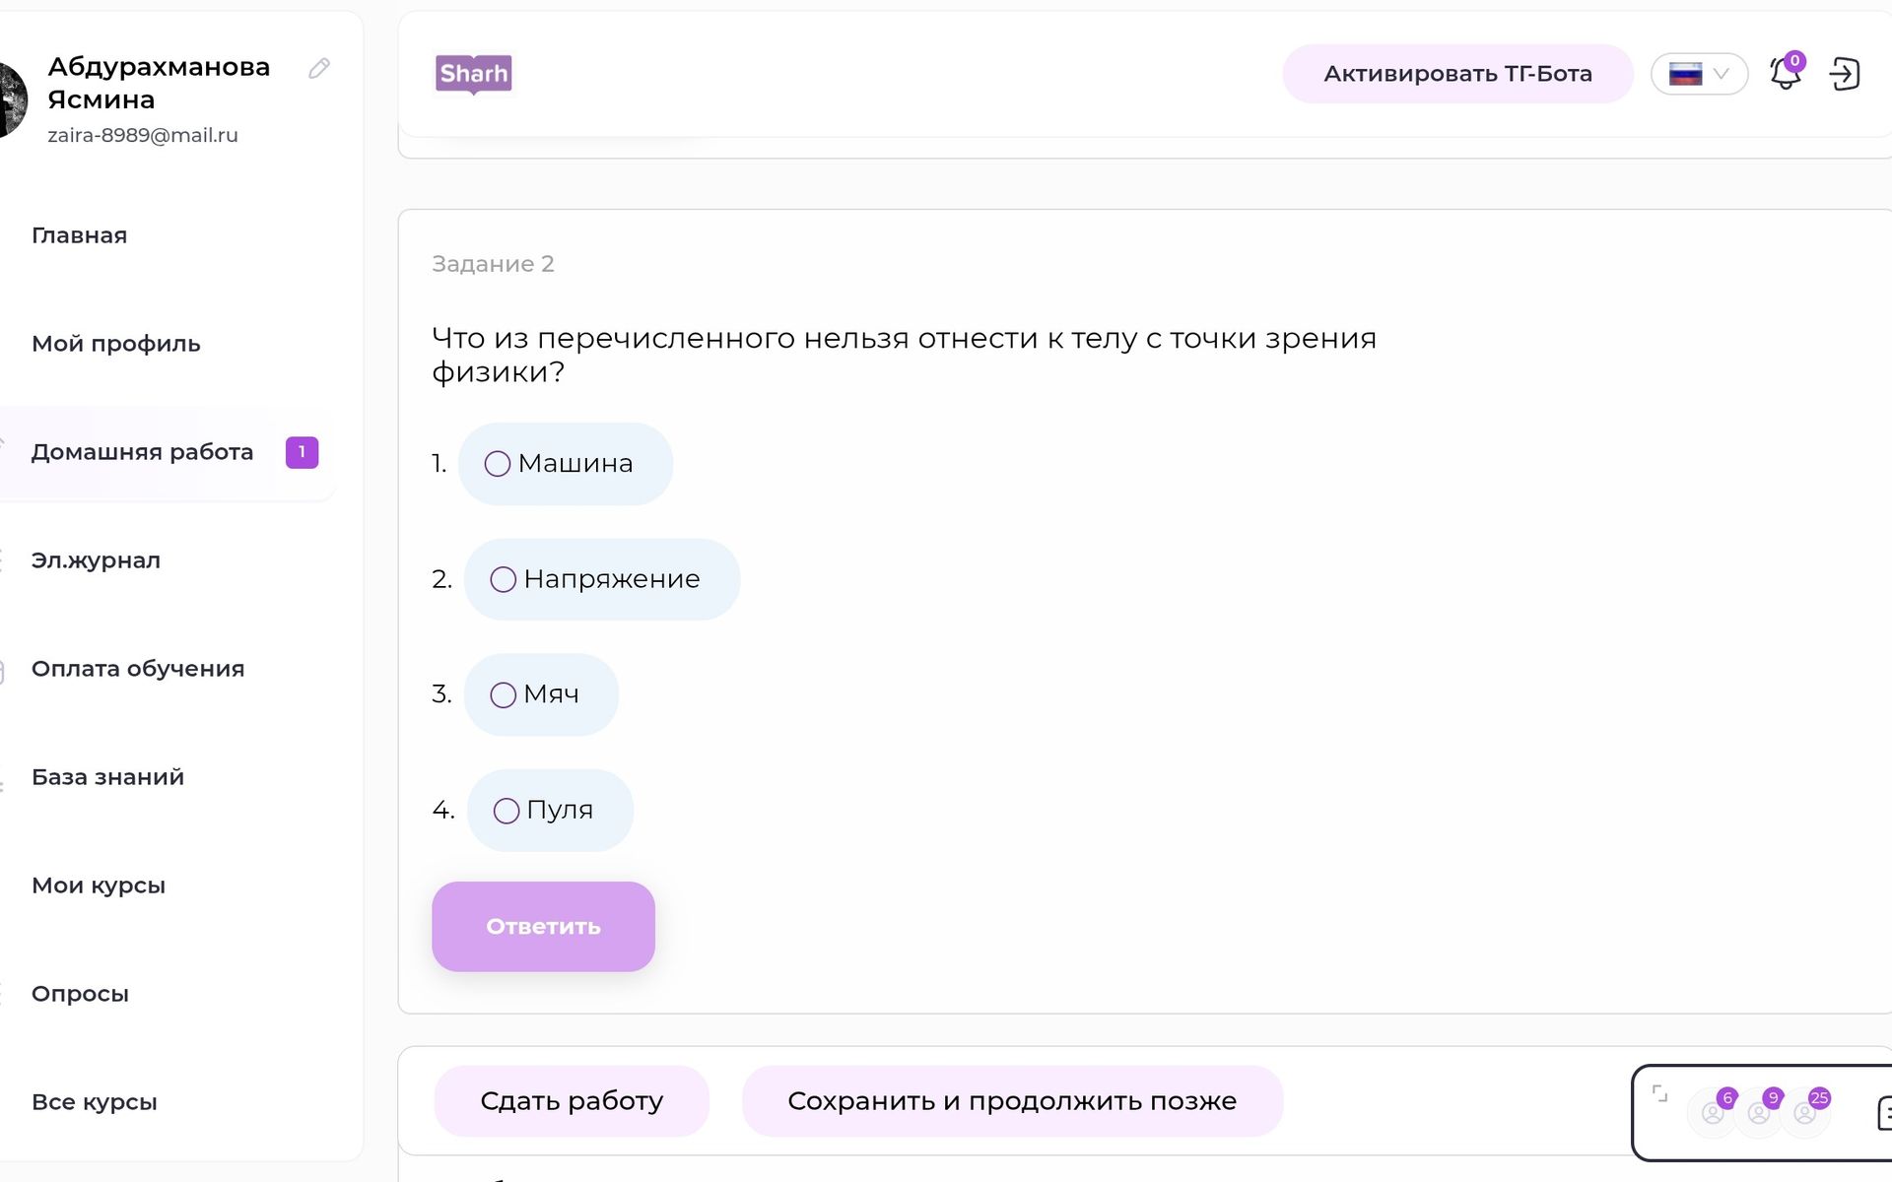
Task: Click Активировать ТГ-Бота button
Action: (x=1457, y=74)
